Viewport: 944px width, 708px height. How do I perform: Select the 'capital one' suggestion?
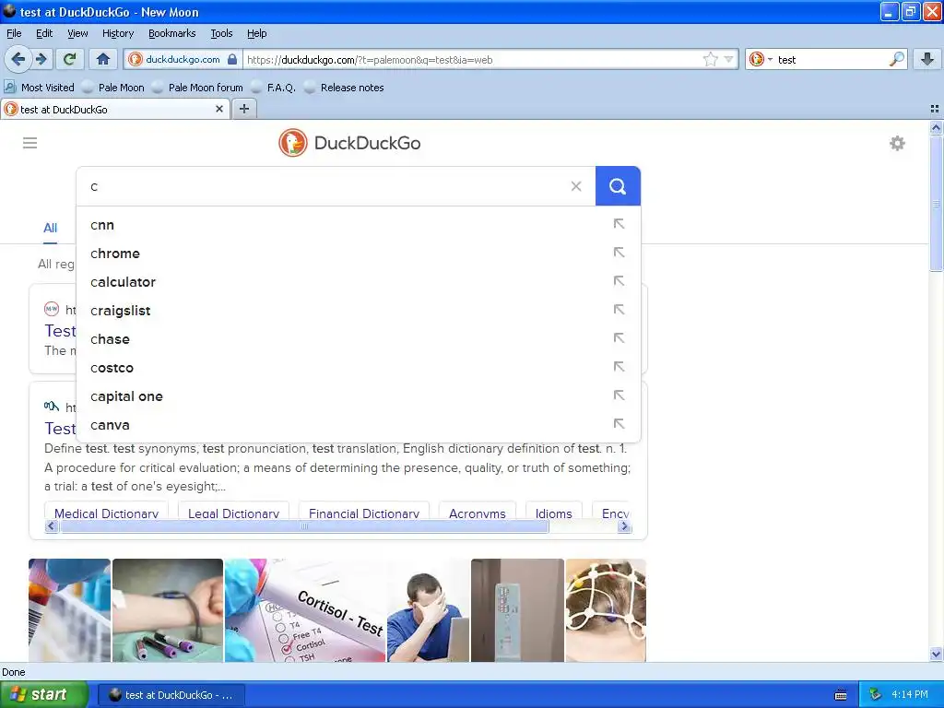359,396
